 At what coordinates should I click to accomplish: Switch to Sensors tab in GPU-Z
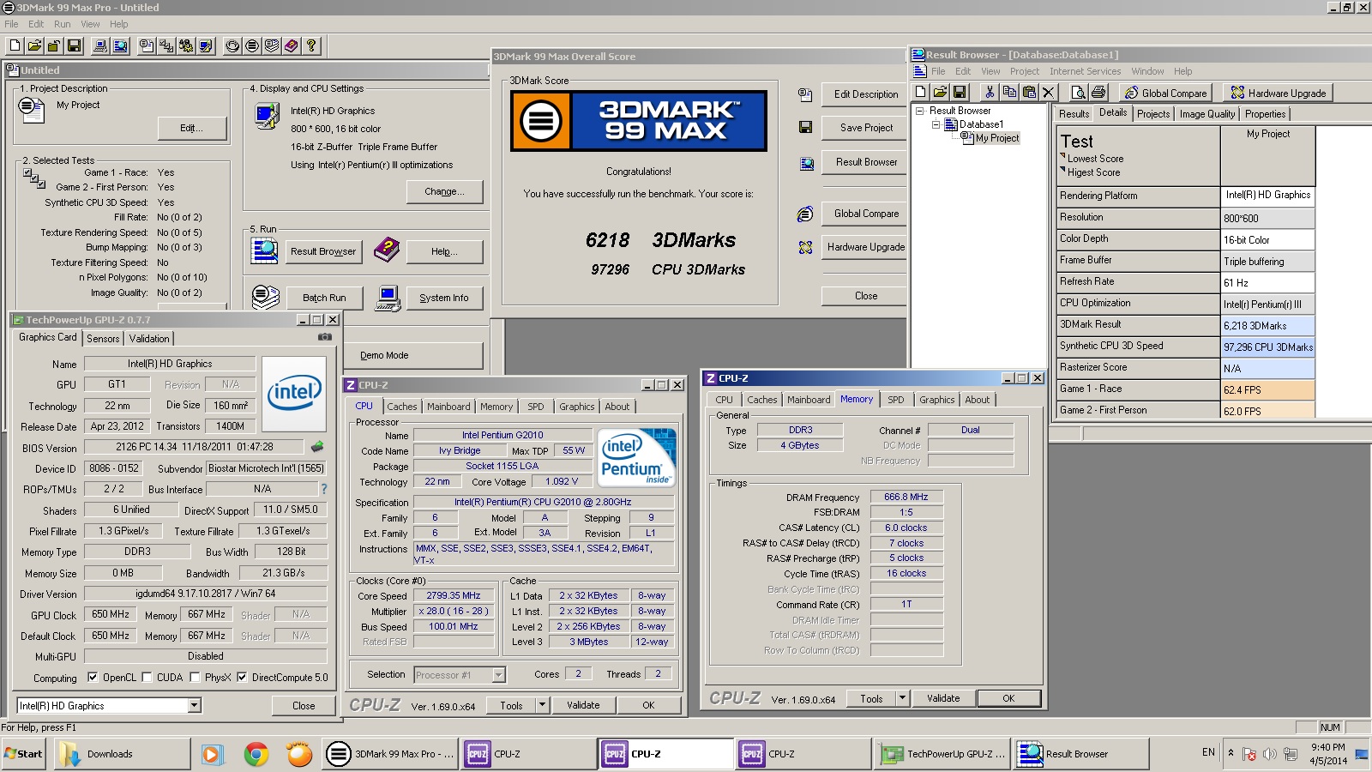pos(103,339)
